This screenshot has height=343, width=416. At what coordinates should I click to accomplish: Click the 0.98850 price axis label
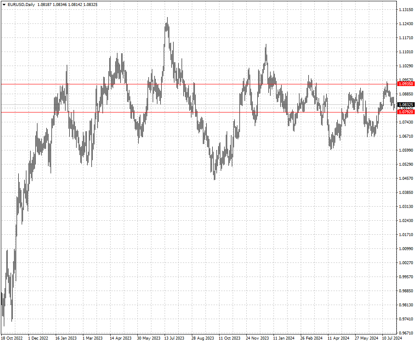click(406, 291)
